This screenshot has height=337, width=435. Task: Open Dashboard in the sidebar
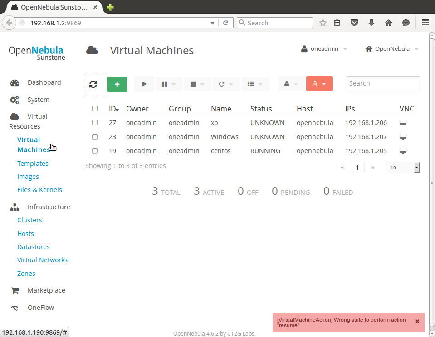(x=44, y=82)
